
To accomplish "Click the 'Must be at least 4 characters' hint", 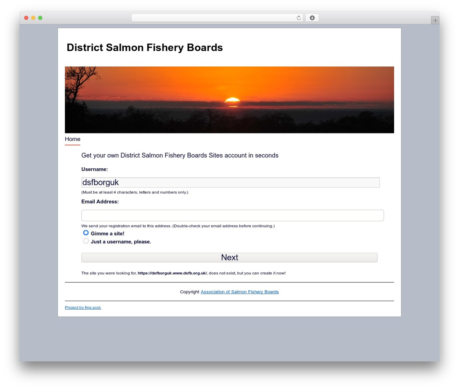I will (135, 192).
